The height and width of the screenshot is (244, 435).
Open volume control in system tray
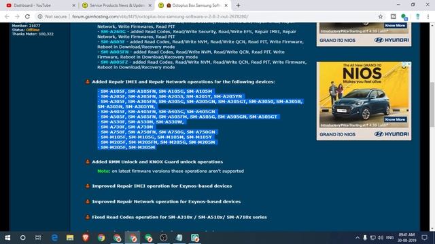point(381,238)
